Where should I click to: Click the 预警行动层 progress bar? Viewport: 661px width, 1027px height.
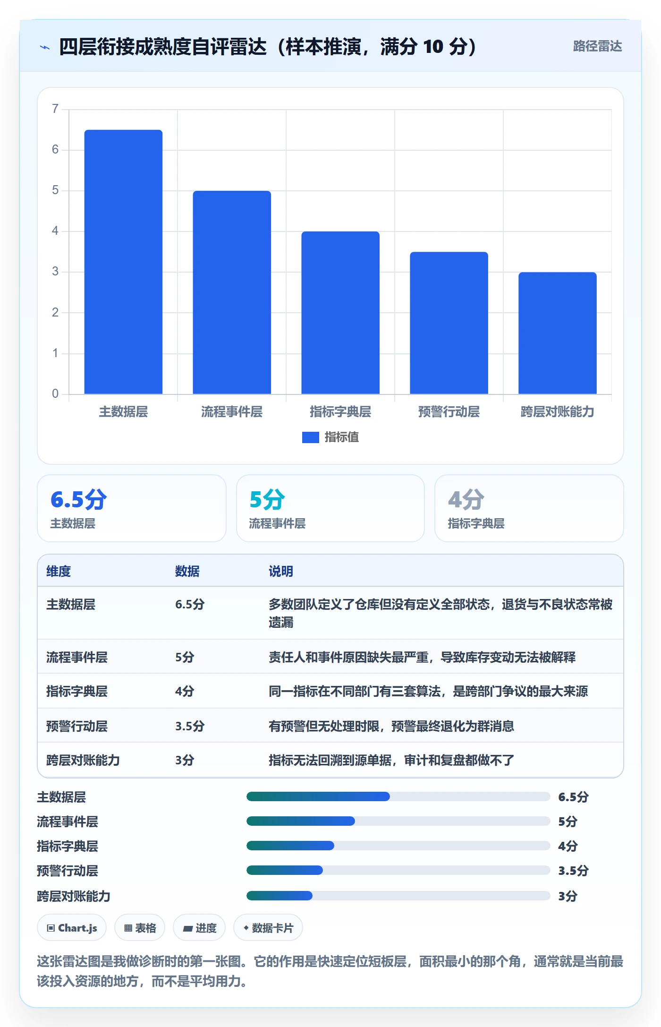point(398,870)
